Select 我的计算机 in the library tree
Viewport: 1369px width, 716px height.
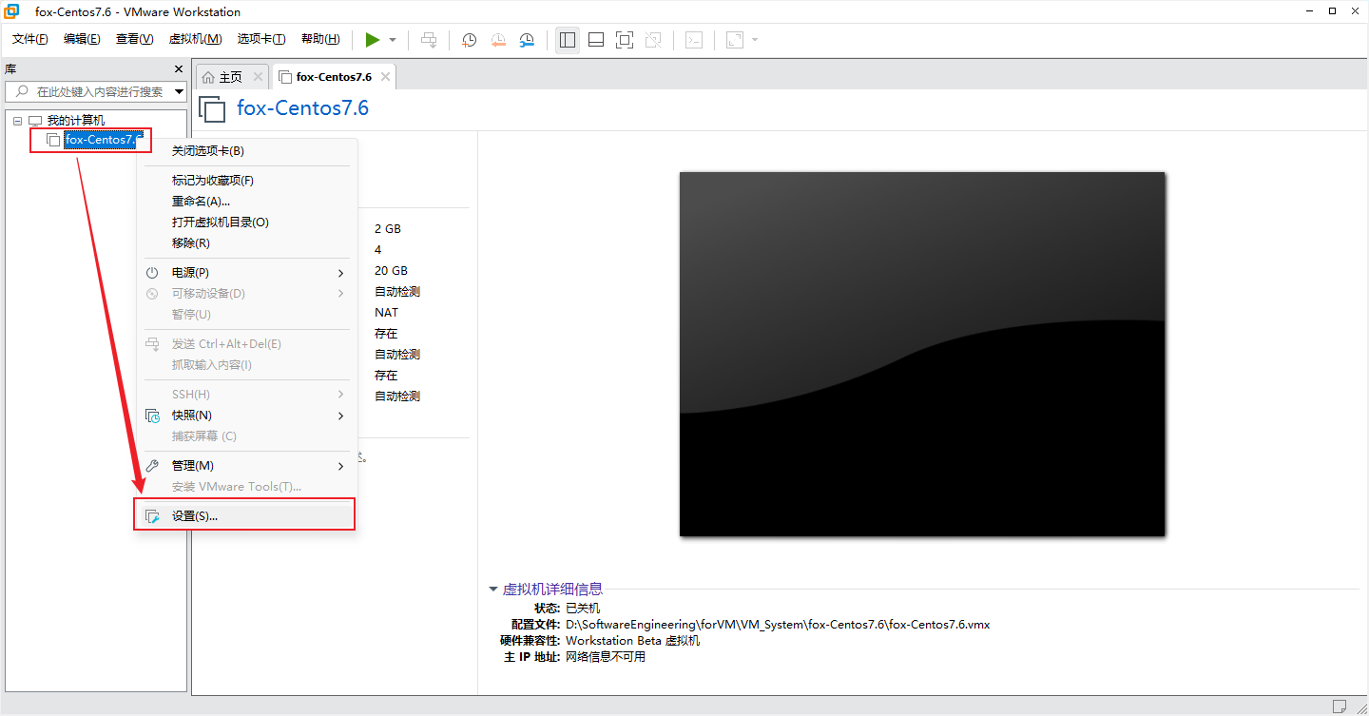[x=76, y=121]
